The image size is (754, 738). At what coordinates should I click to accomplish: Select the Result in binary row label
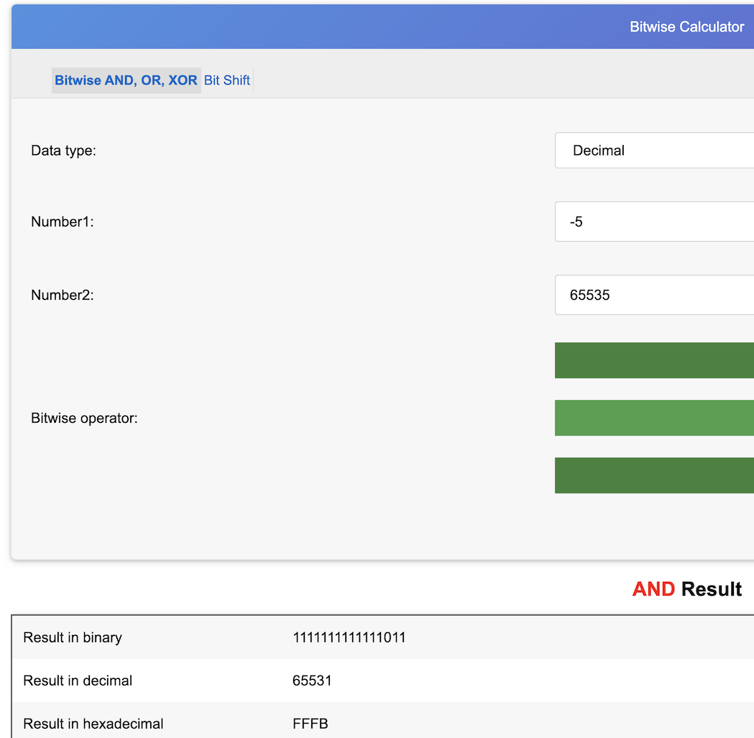click(73, 637)
